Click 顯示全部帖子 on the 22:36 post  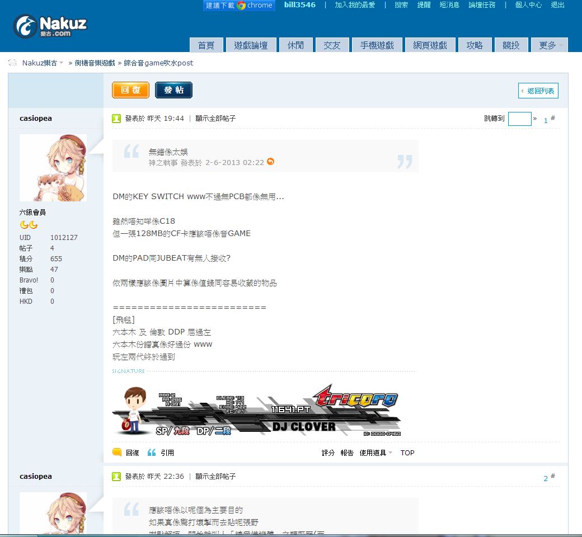(215, 476)
